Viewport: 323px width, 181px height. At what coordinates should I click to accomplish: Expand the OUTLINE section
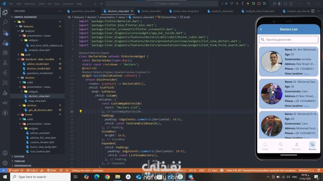click(19, 157)
